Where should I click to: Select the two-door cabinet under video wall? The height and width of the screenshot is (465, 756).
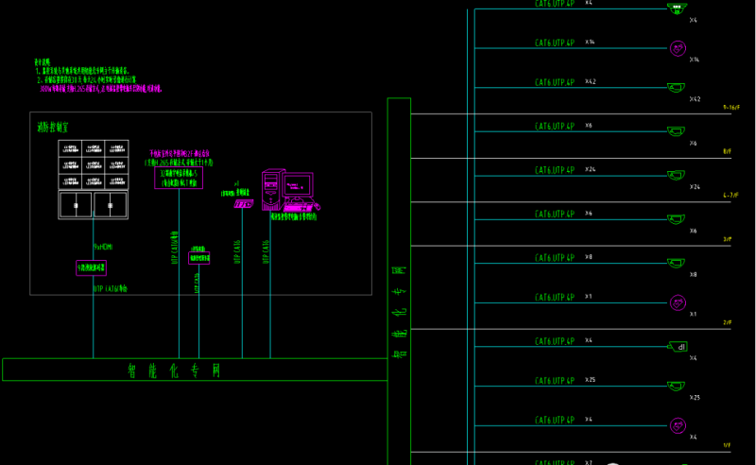[x=94, y=203]
